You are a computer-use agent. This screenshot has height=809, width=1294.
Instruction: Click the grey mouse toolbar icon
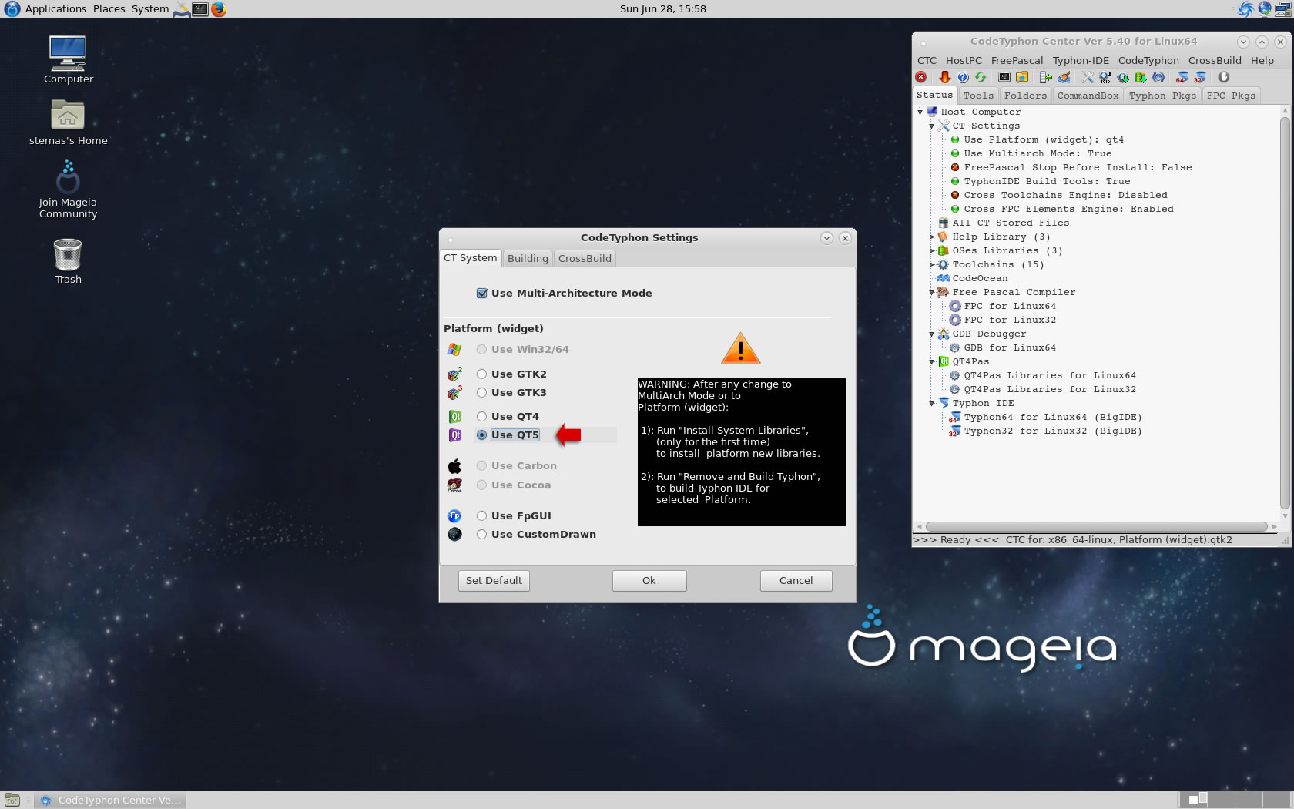[1223, 77]
